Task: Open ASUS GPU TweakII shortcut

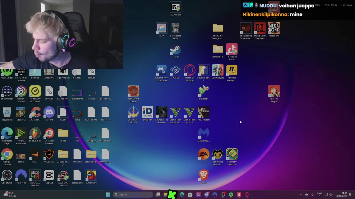Action: 63,178
